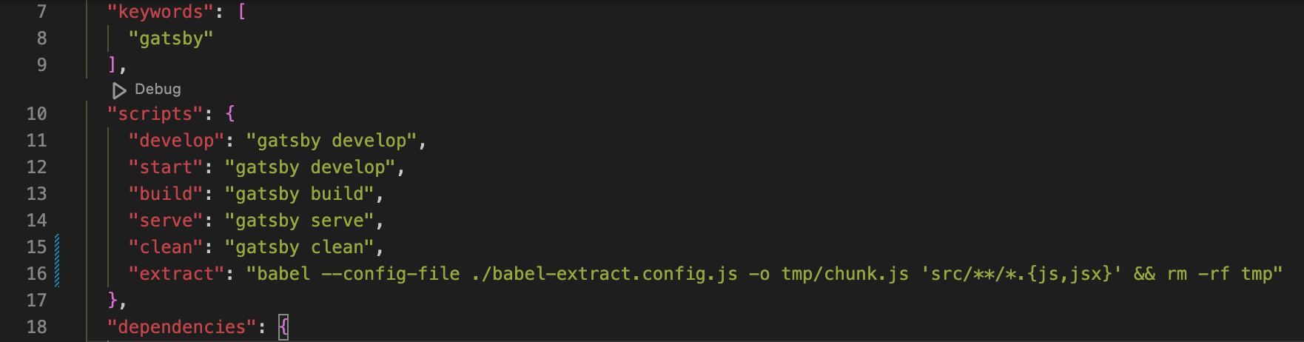1304x342 pixels.
Task: Click the "gatsby" keyword string on line 8
Action: (x=171, y=38)
